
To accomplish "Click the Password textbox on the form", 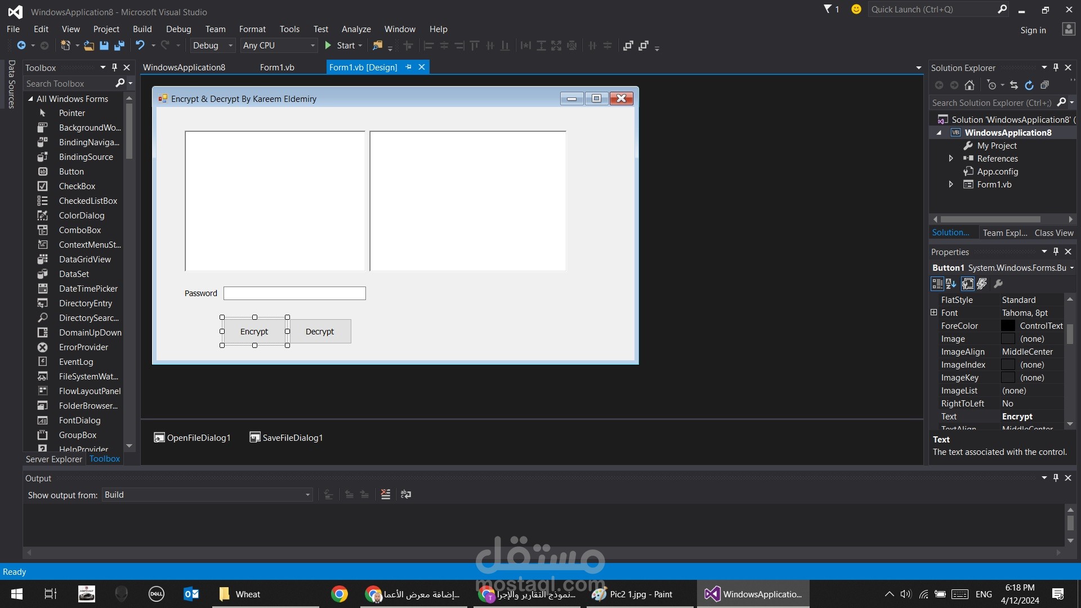I will 294,293.
